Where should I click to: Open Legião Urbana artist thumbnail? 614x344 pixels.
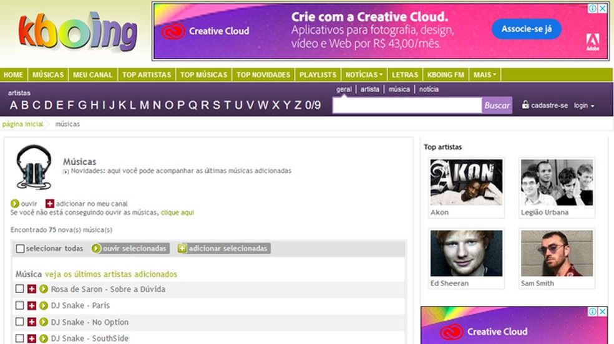pos(557,182)
